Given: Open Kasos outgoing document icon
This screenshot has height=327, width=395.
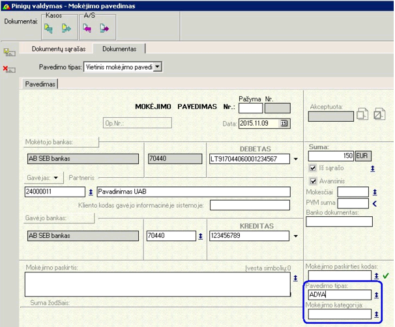Looking at the screenshot, I should 66,29.
